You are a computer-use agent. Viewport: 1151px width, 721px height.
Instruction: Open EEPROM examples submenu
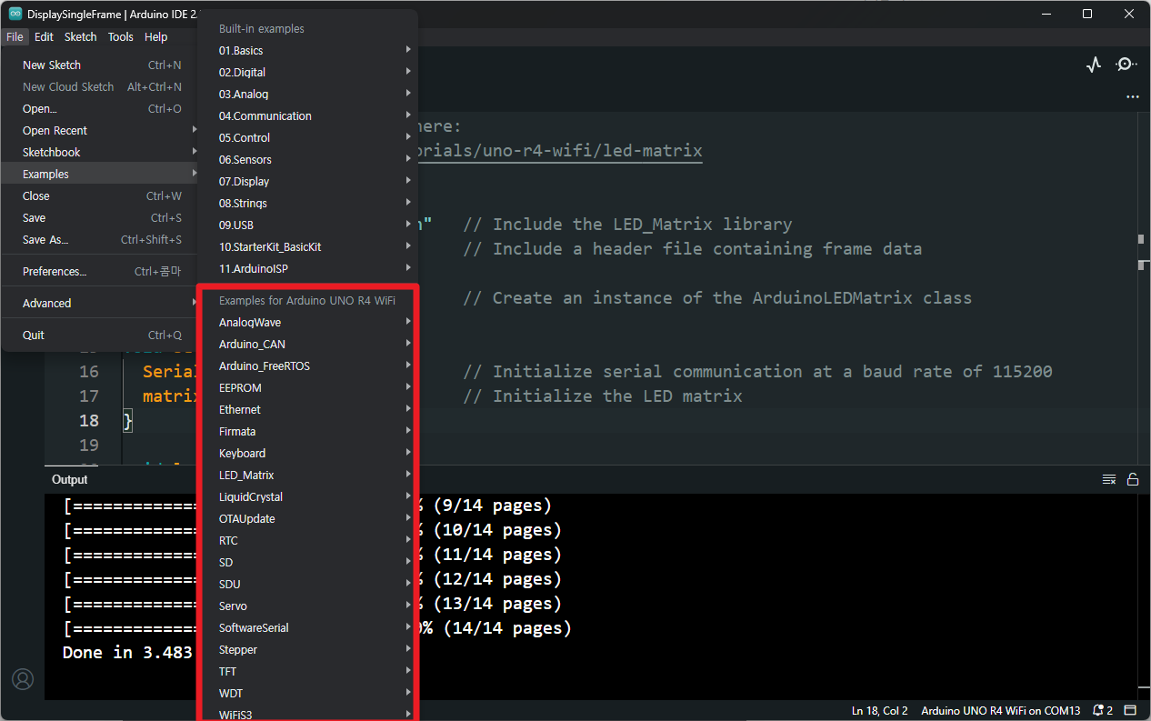point(307,388)
